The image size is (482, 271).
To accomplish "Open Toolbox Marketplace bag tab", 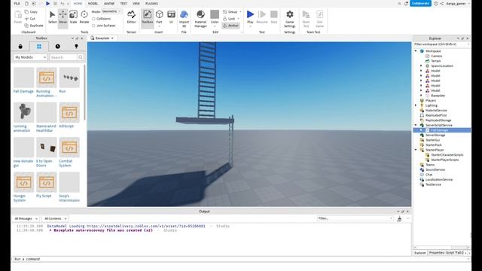I will click(20, 47).
